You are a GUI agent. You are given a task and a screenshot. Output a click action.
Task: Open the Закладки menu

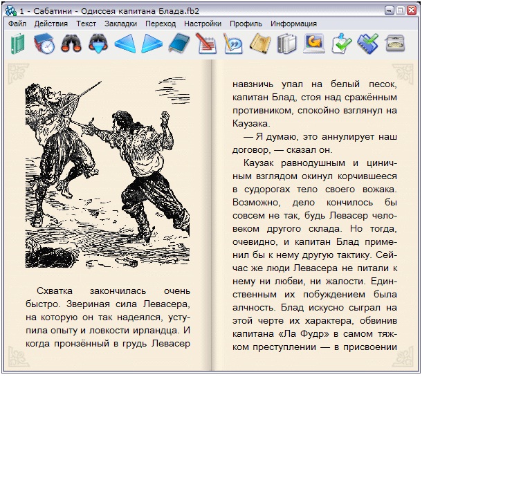point(121,24)
